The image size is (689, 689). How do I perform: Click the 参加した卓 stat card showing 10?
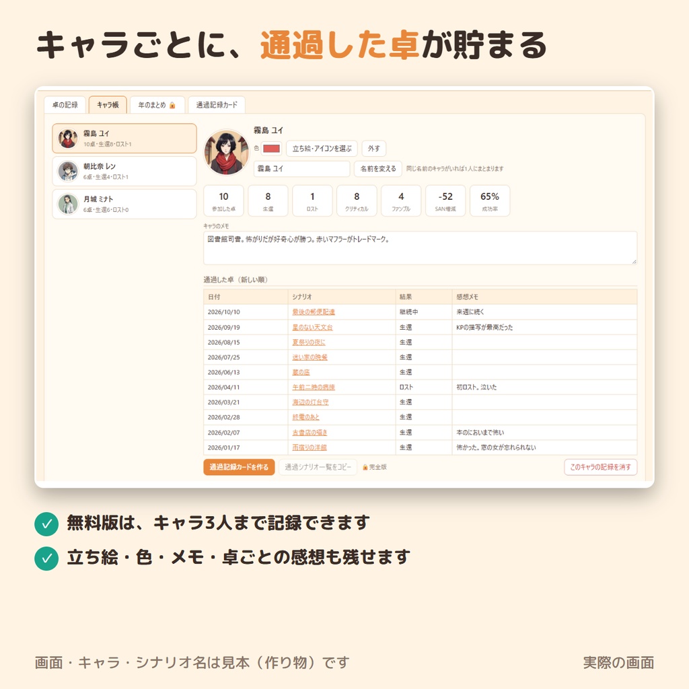tap(223, 201)
